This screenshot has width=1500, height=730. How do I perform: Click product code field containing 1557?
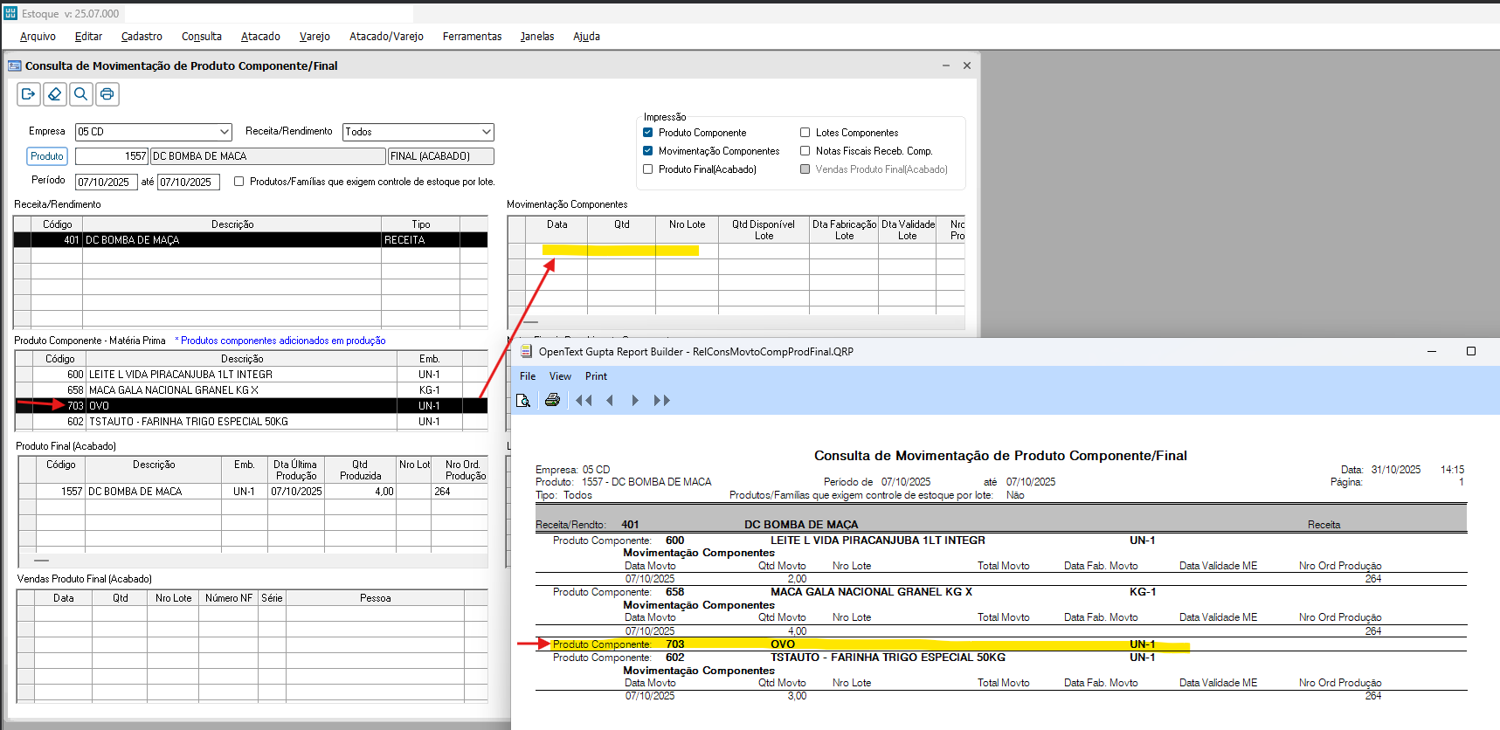coord(112,156)
